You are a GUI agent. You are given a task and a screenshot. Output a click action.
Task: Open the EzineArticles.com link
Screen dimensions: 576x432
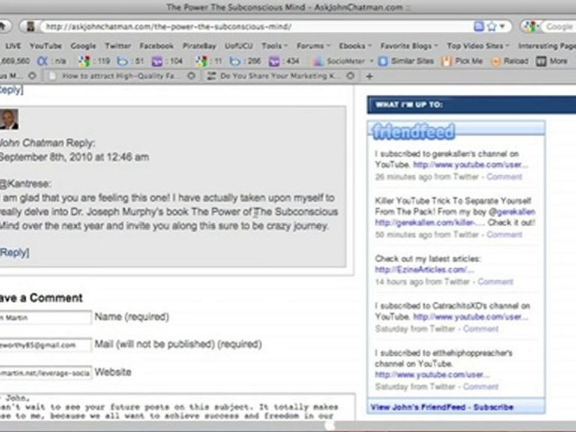point(424,269)
